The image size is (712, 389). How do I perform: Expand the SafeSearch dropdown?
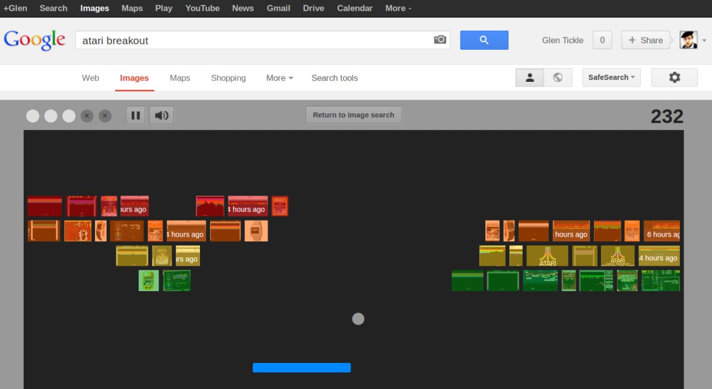coord(611,78)
